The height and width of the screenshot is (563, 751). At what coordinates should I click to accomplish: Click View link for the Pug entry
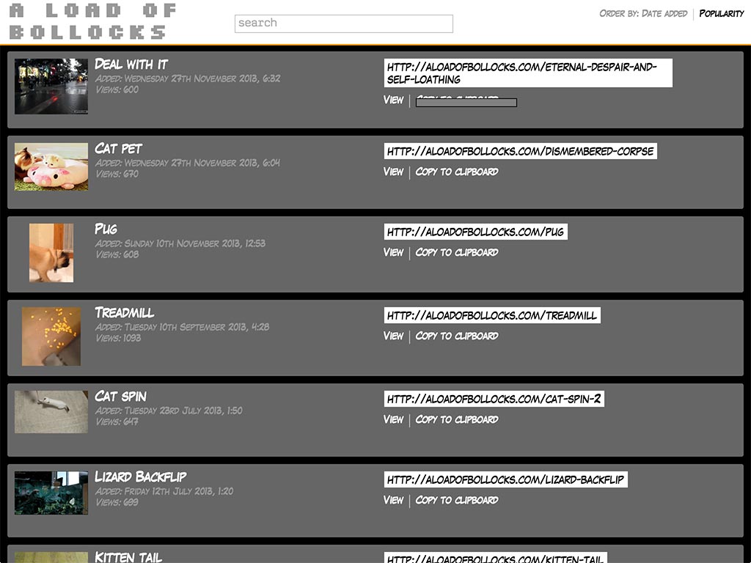[x=393, y=252]
